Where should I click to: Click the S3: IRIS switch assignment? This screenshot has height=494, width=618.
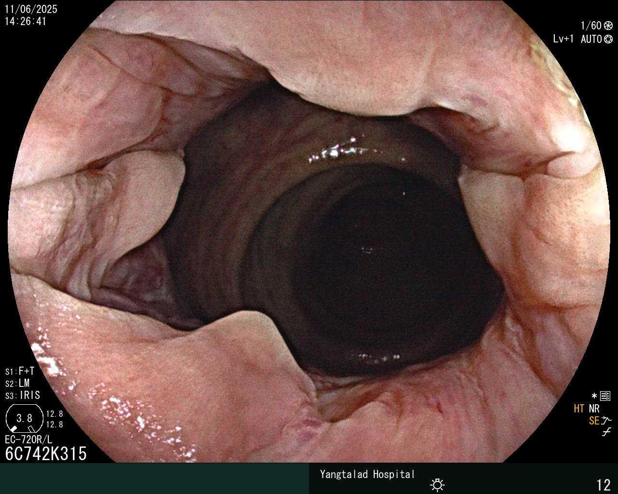[x=23, y=396]
